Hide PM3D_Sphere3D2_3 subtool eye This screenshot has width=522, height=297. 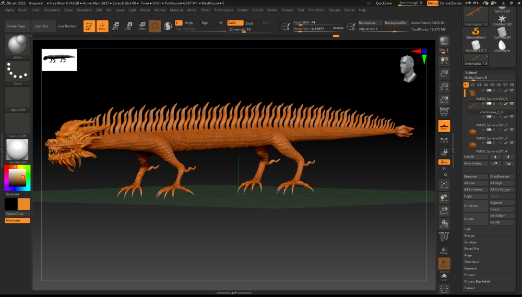[x=512, y=90]
